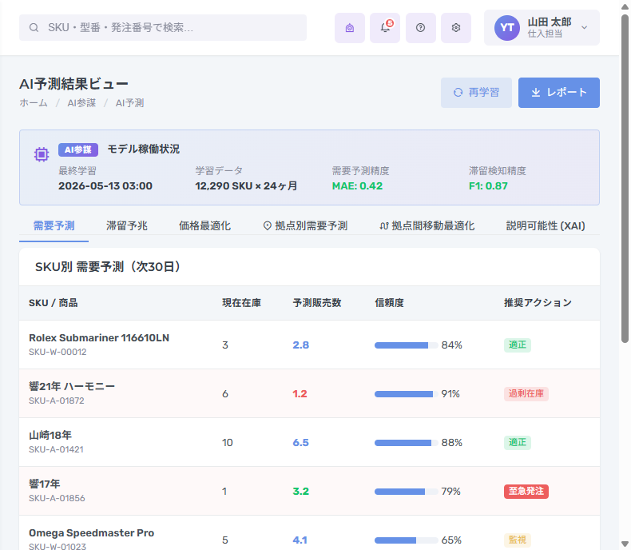Focus the SKU・型番 search field
The width and height of the screenshot is (631, 550).
pos(163,28)
